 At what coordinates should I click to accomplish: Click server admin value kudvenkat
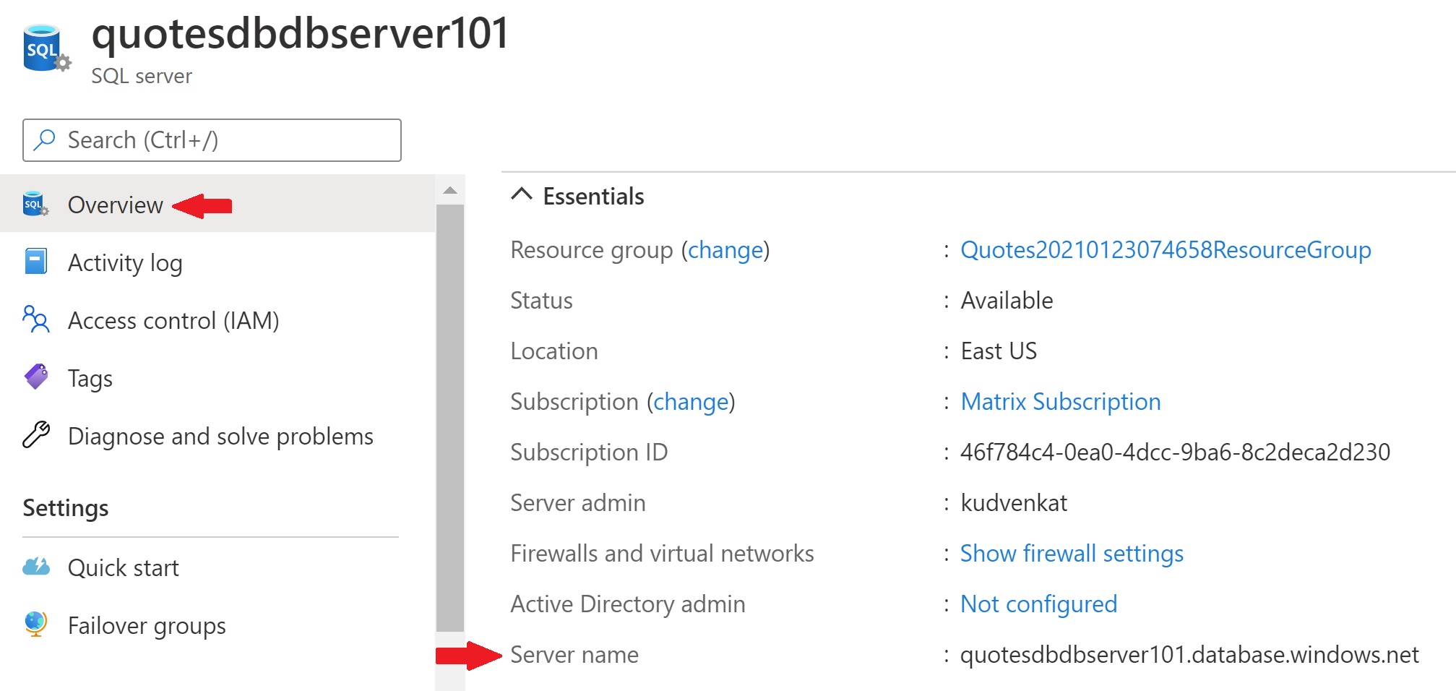click(1014, 503)
